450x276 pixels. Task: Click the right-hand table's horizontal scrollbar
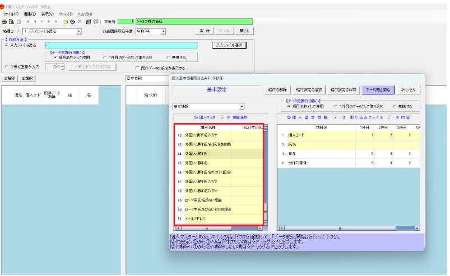pos(347,228)
